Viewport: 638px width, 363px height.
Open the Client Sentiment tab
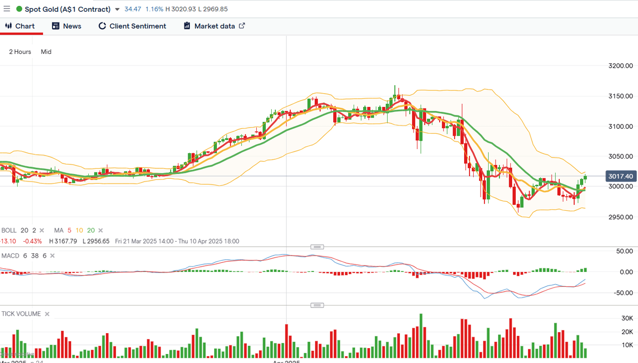click(132, 26)
